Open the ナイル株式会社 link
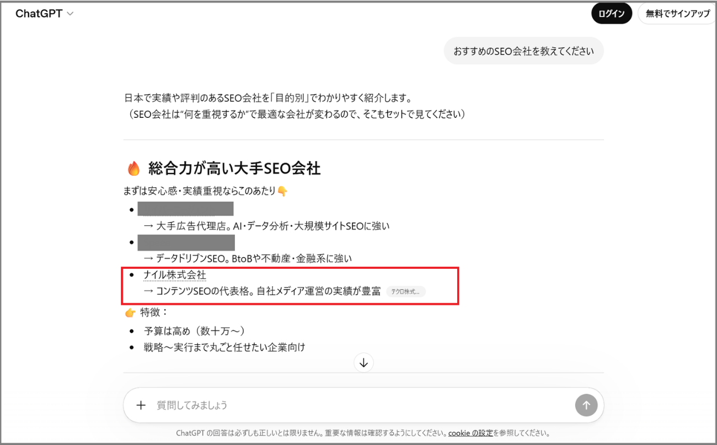This screenshot has width=717, height=445. click(x=175, y=274)
